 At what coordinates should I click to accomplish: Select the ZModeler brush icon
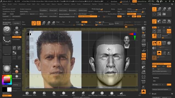17,29
